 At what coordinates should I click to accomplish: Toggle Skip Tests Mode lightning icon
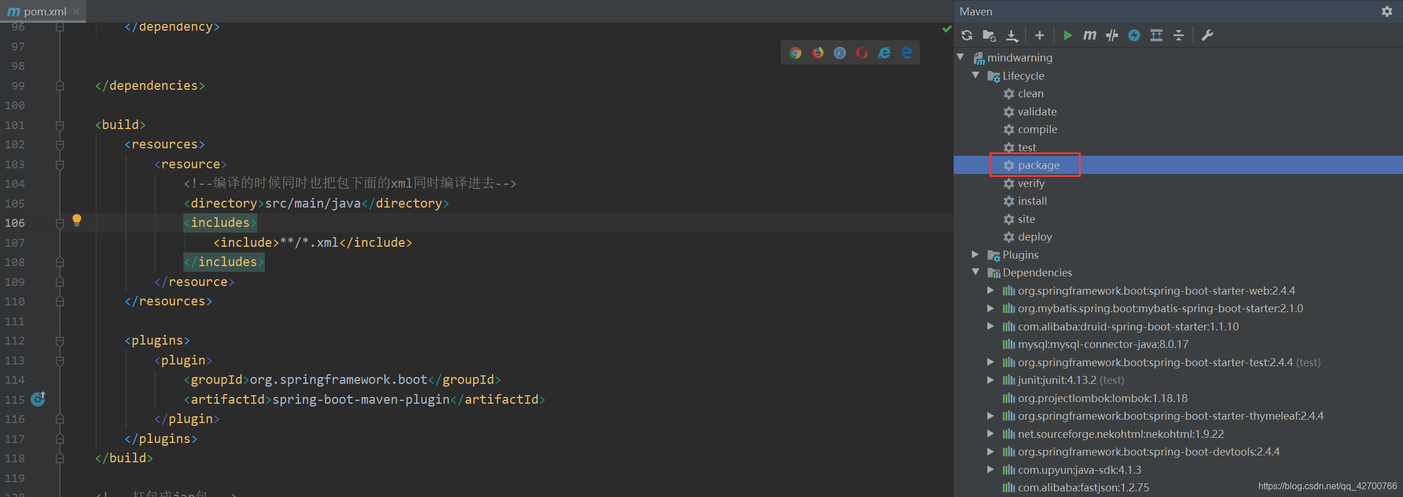coord(1134,35)
